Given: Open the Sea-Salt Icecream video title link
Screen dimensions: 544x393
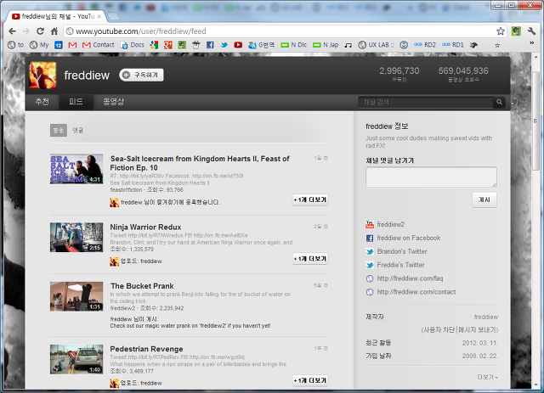Looking at the screenshot, I should [x=200, y=163].
